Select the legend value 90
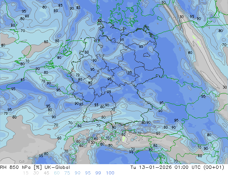This screenshot has height=176, width=228. 77,173
